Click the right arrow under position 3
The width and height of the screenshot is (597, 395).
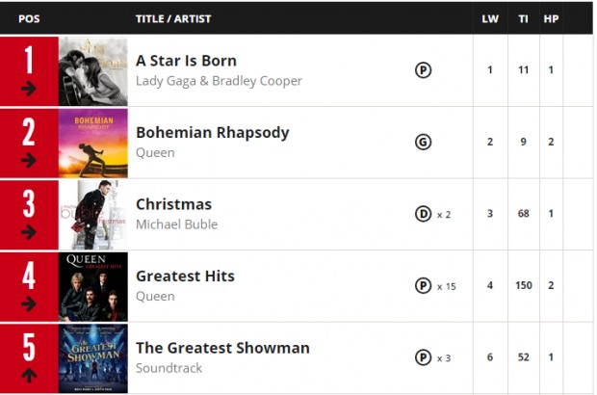point(29,232)
